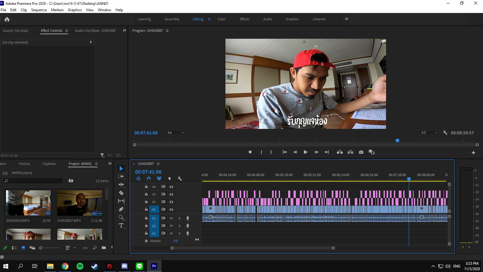483x272 pixels.
Task: Hide track V1 output eye
Action: [x=171, y=209]
